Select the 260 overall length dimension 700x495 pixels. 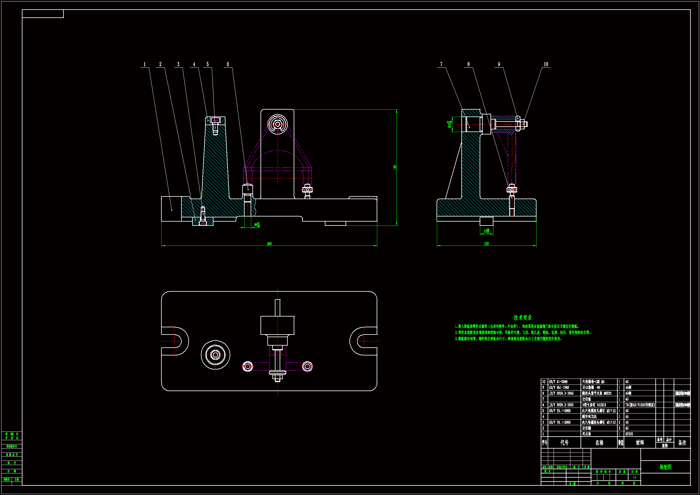pyautogui.click(x=269, y=244)
